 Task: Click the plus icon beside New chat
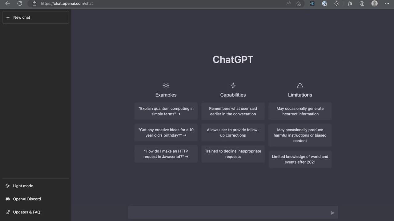click(x=8, y=17)
